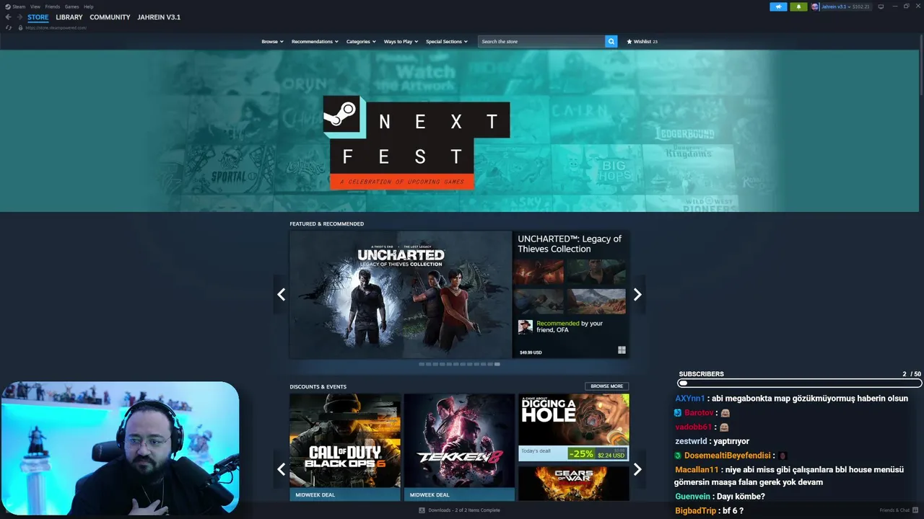Click the DISCOUNTS & EVENTS heading

click(318, 386)
